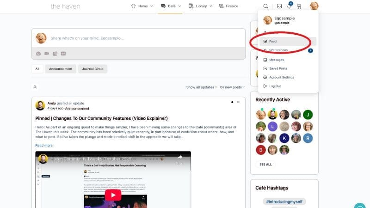Click the GIF icon in post composer
Viewport: 370px width, 208px height.
click(63, 54)
